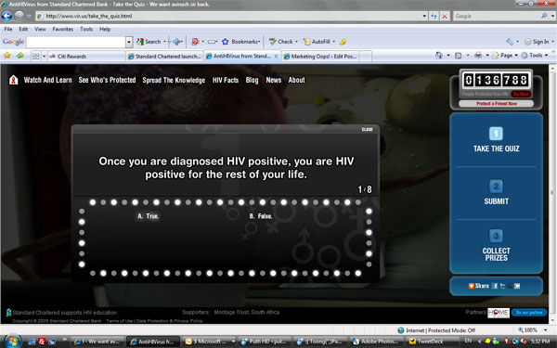Click the email share icon in Share bar
The height and width of the screenshot is (348, 557).
click(517, 286)
